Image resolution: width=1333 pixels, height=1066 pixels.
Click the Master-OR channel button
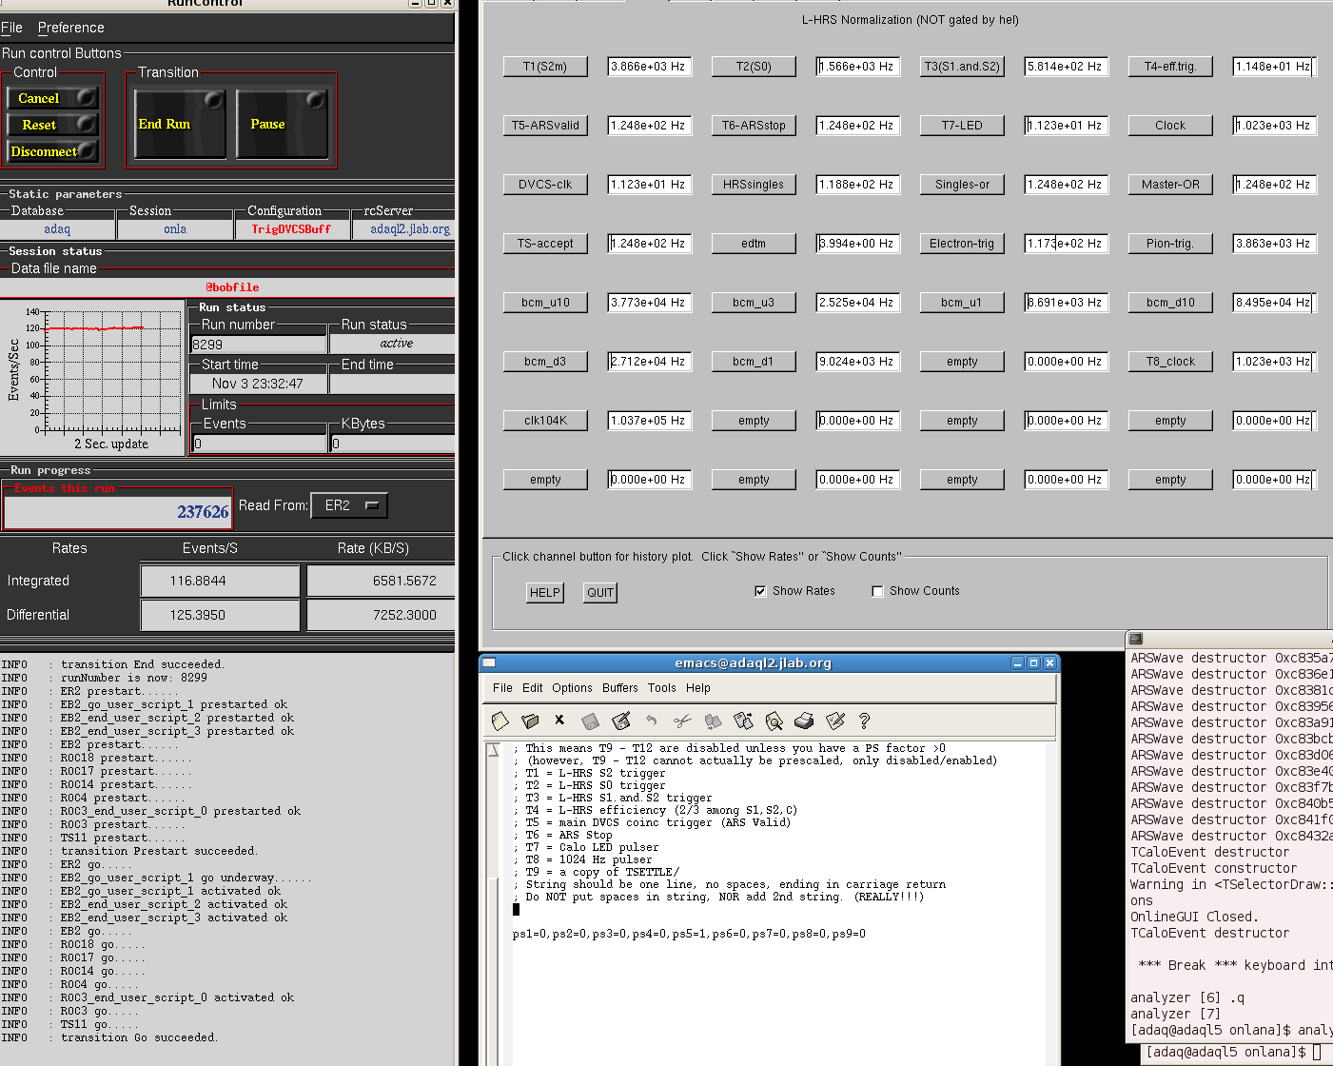coord(1170,185)
